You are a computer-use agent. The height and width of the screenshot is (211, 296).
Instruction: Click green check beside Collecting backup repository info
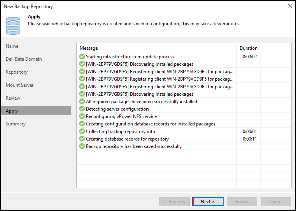[82, 131]
